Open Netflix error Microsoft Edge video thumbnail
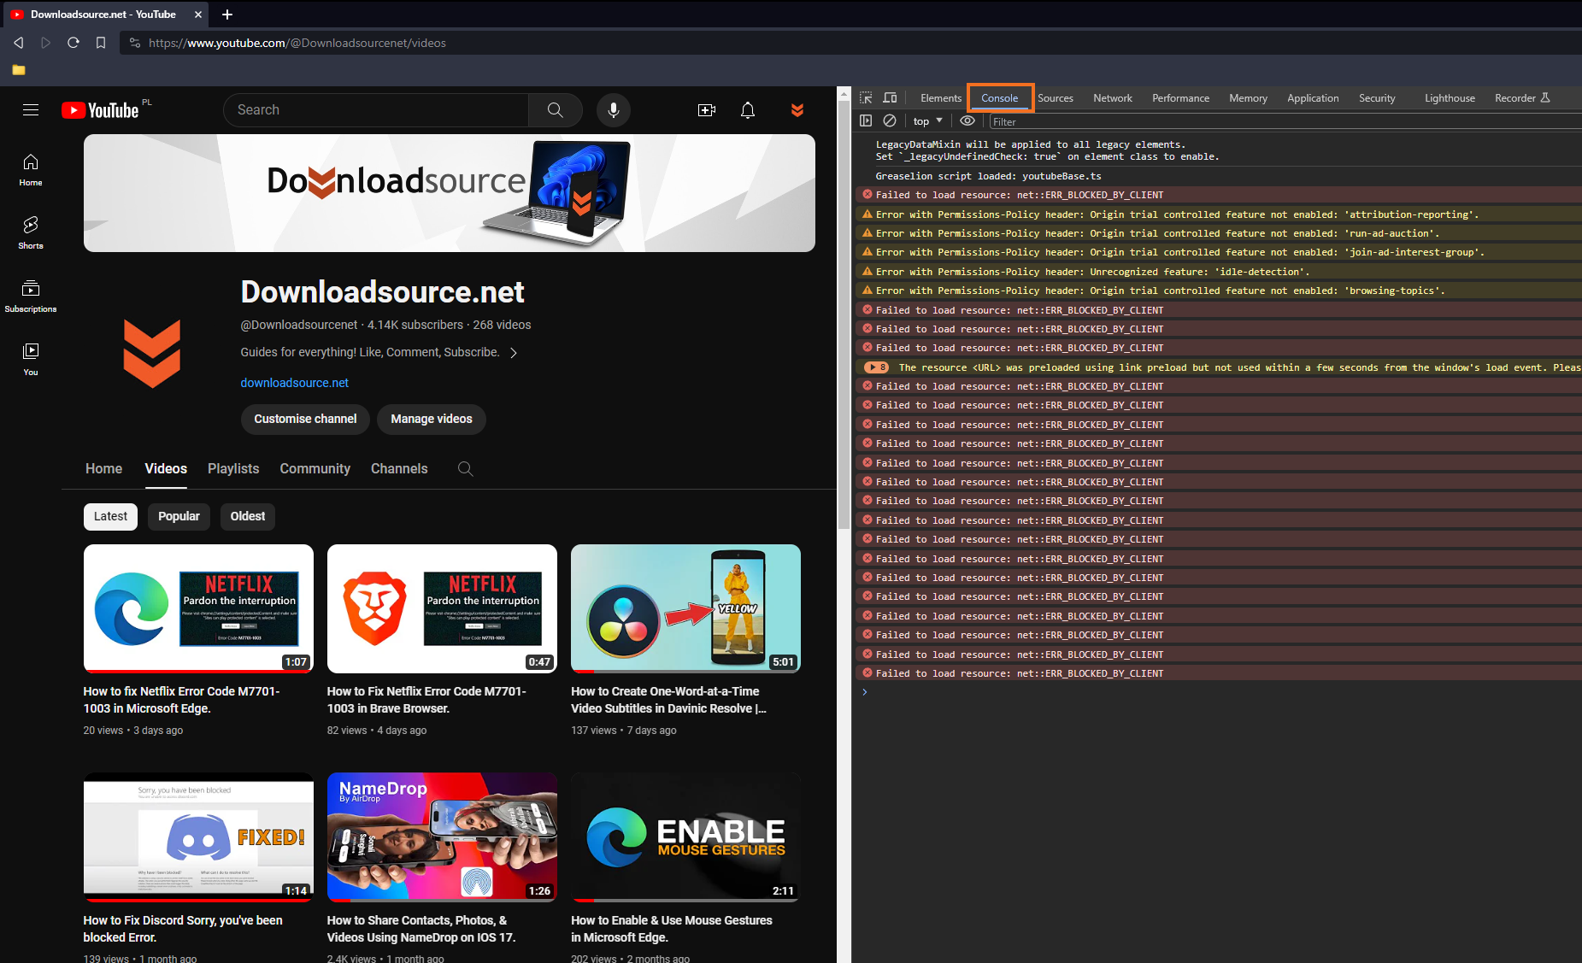The image size is (1582, 963). pos(198,608)
